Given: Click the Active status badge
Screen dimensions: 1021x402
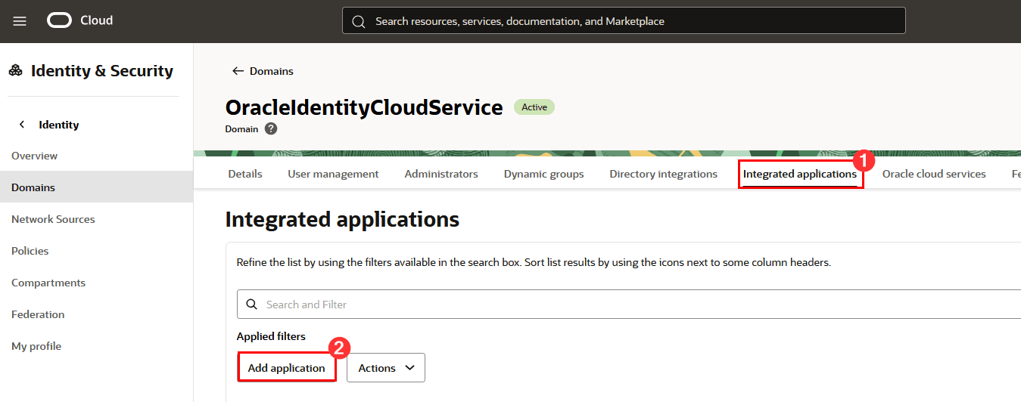Looking at the screenshot, I should [534, 107].
